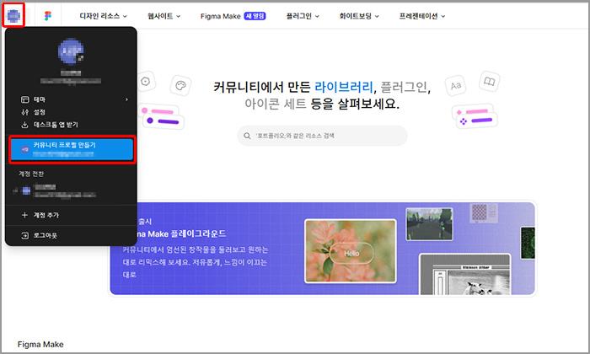Click the 설정 sliders icon

(x=24, y=112)
